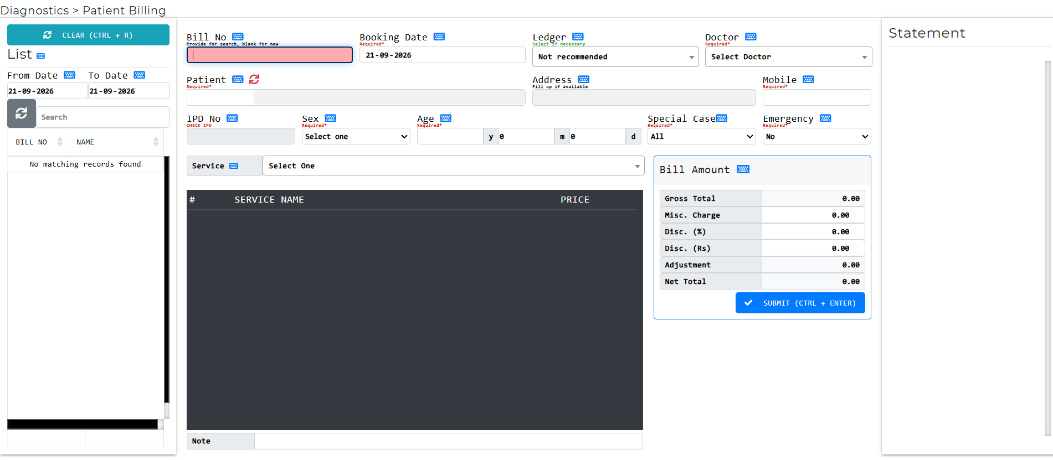Viewport: 1053px width, 460px height.
Task: Click the list horizontal scrollbar
Action: tap(83, 425)
